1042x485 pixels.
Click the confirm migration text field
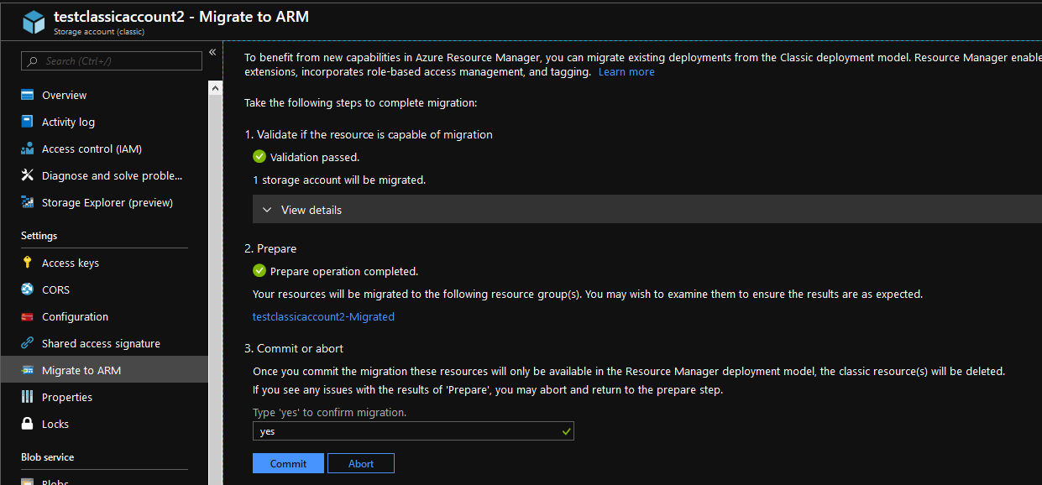tap(407, 431)
